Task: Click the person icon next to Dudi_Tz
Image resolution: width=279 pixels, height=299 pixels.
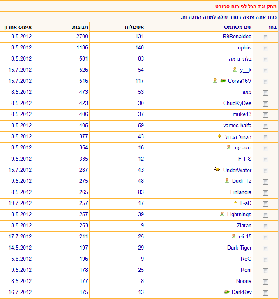Action: [227, 180]
